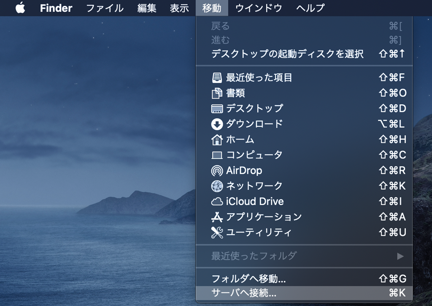Click the アプリケーション icon
432x306 pixels.
[217, 217]
